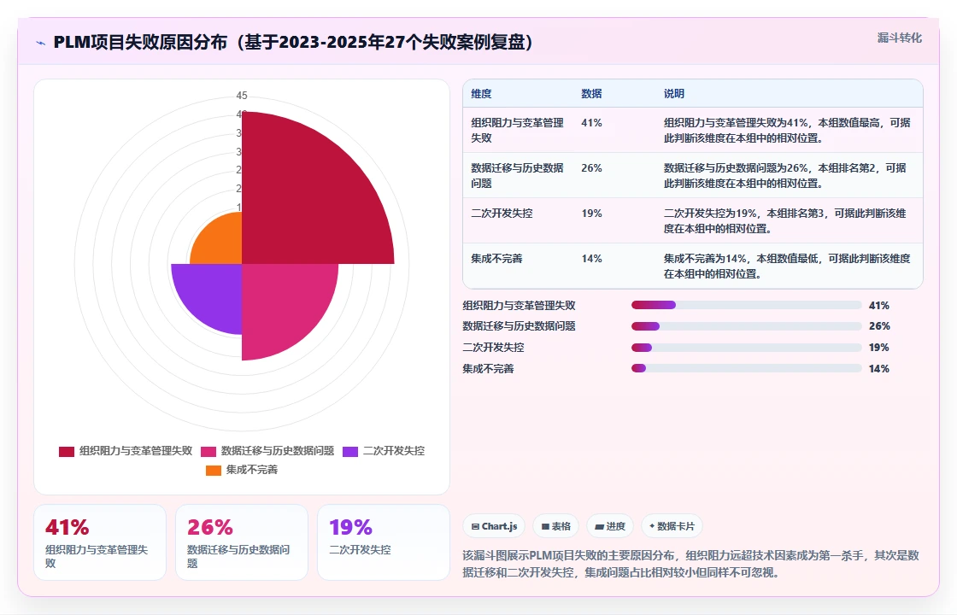The width and height of the screenshot is (957, 615).
Task: Click progress bar for 二次开发失控
Action: 747,348
